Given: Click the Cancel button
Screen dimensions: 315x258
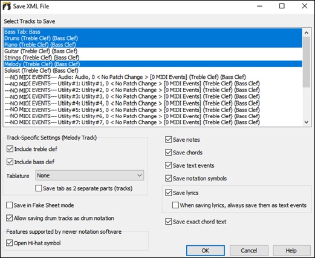Looking at the screenshot, I should (x=249, y=251).
